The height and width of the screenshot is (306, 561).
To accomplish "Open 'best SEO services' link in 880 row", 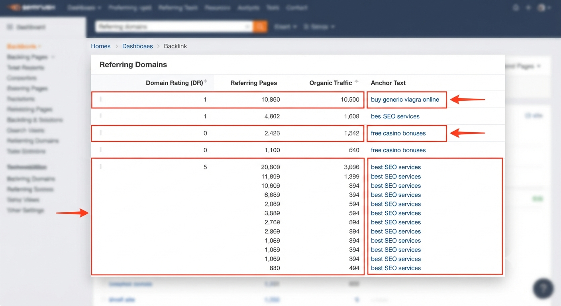I will point(396,268).
